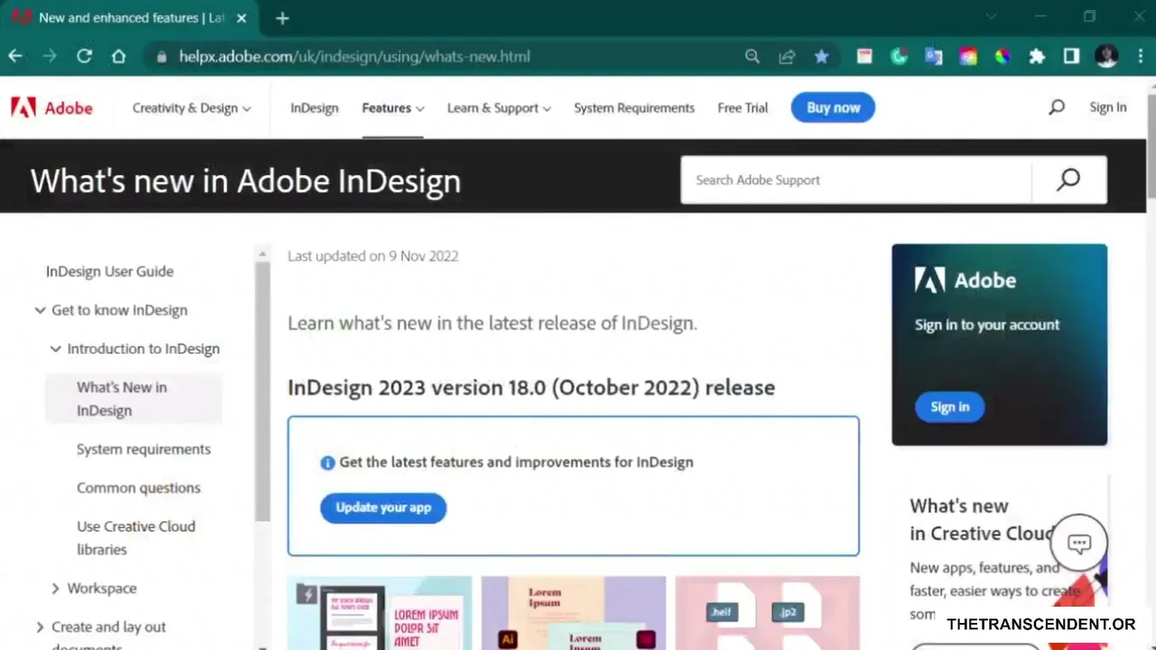Open the Free Trial page

click(742, 107)
